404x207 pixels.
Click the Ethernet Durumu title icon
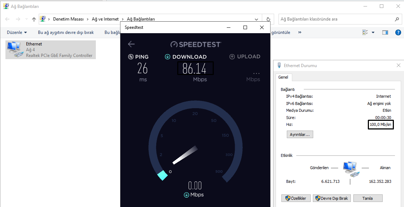(279, 66)
